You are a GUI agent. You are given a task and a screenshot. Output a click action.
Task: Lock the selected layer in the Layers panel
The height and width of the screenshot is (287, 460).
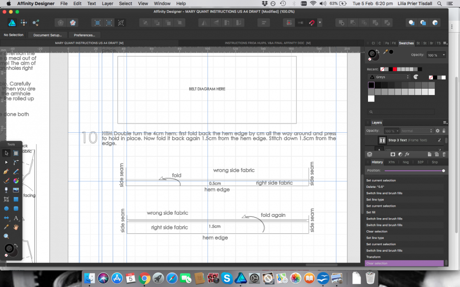[443, 130]
